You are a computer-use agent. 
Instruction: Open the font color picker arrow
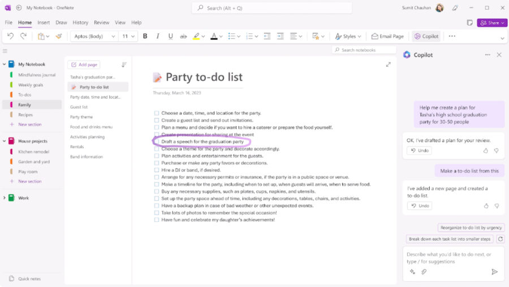point(222,36)
